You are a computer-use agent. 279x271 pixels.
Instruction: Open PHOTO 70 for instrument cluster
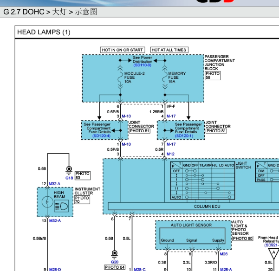(x=82, y=200)
